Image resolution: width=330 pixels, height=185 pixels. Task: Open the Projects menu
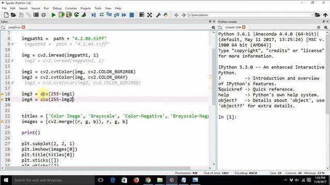86,8
